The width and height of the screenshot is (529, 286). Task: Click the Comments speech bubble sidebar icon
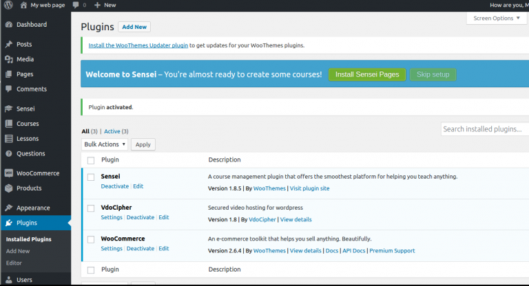(x=9, y=89)
